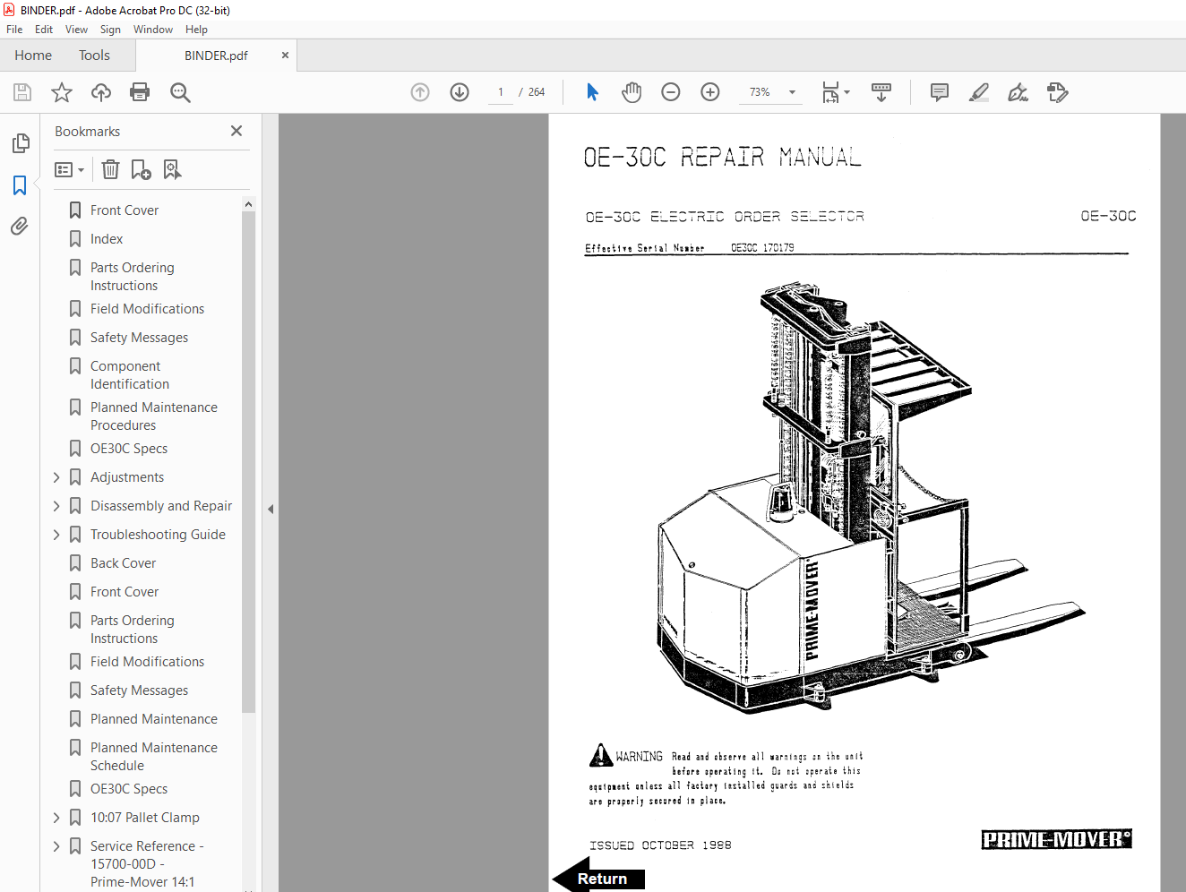The image size is (1186, 892).
Task: Open the Attachments paperclip panel
Action: coord(20,227)
